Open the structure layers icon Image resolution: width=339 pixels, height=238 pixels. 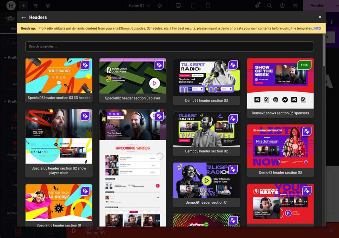pyautogui.click(x=48, y=6)
